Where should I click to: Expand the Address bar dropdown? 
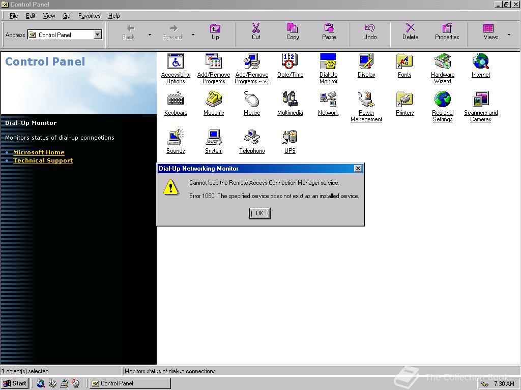(x=97, y=35)
